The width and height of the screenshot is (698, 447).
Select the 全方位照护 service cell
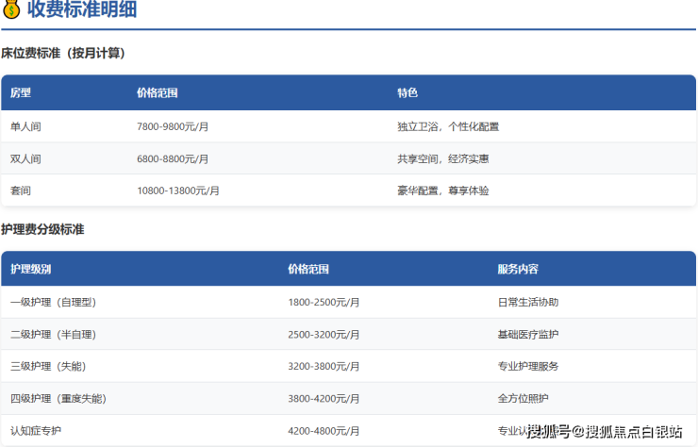(x=523, y=399)
